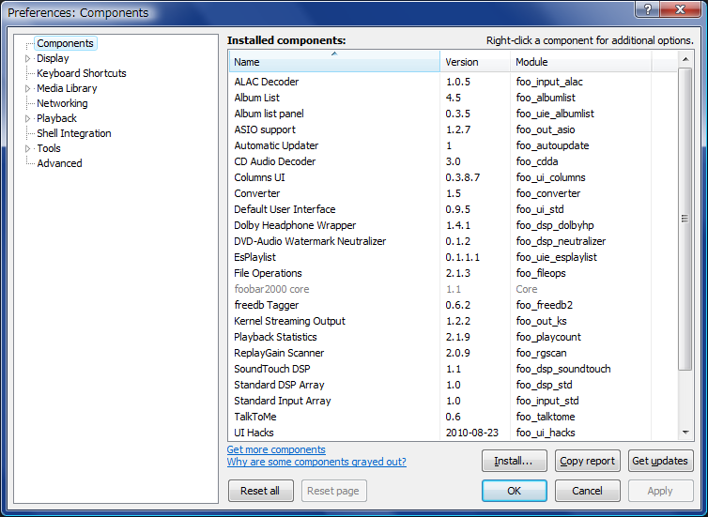
Task: Click the Reset all button
Action: click(x=260, y=491)
